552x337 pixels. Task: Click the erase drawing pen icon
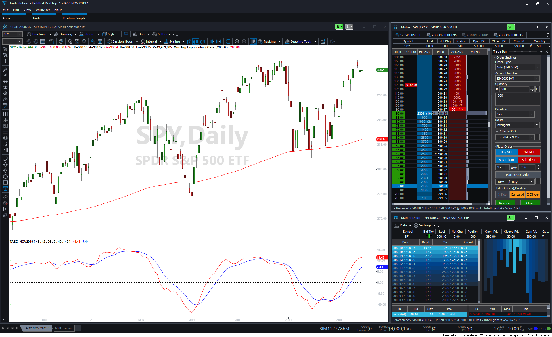pos(5,203)
